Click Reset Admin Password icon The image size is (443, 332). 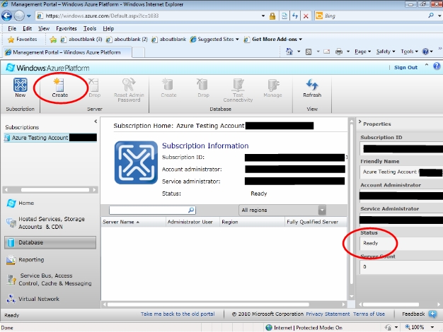pos(129,85)
